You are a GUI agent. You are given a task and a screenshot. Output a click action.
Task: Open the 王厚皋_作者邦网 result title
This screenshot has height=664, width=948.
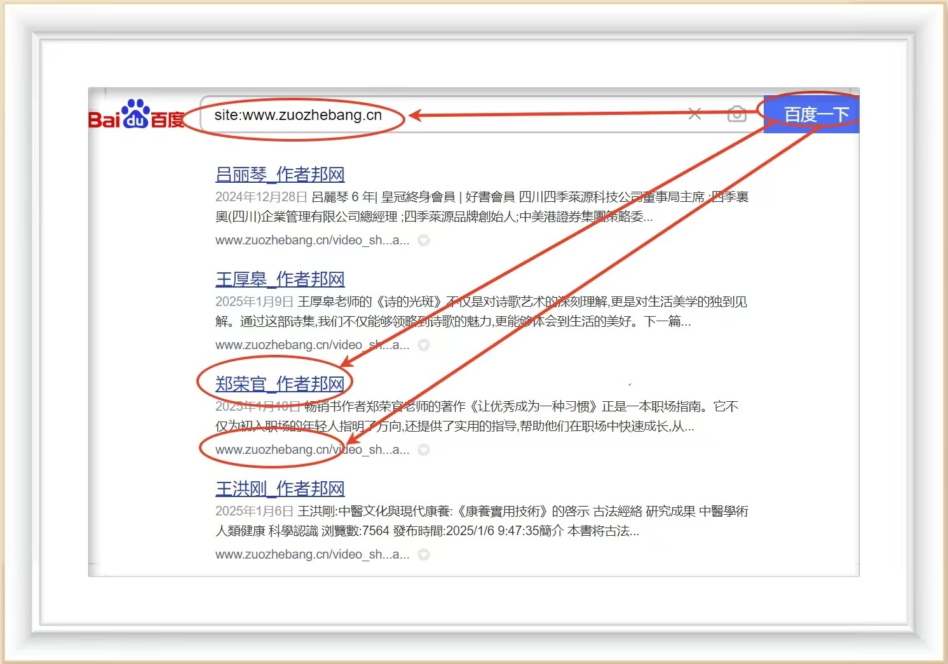[x=280, y=279]
